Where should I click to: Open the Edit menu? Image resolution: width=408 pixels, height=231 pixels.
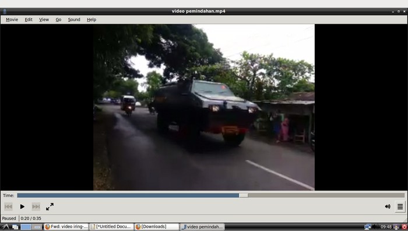coord(29,19)
